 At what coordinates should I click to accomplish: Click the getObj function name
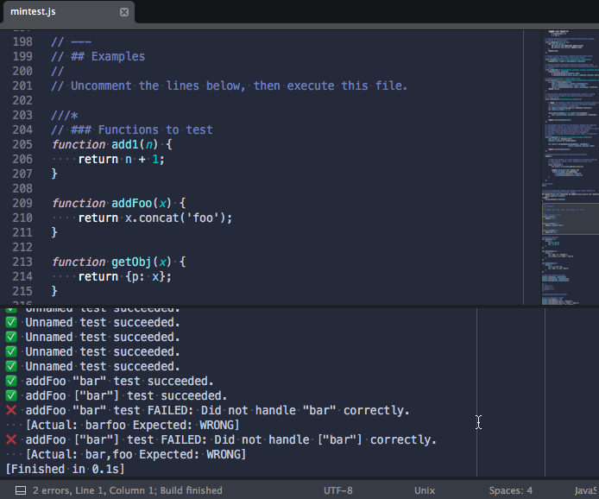(132, 262)
